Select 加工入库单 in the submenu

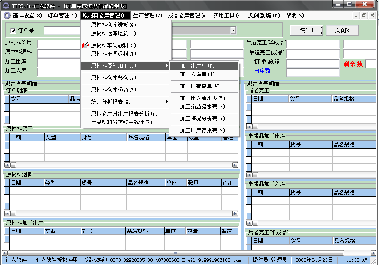tap(204, 74)
